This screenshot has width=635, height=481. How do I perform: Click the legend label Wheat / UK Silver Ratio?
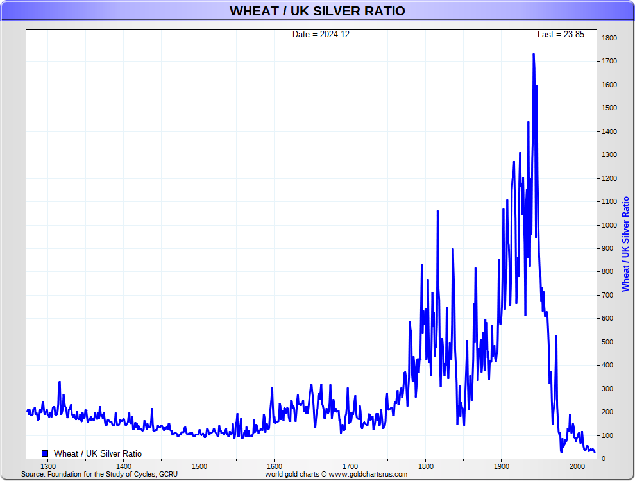coord(97,453)
